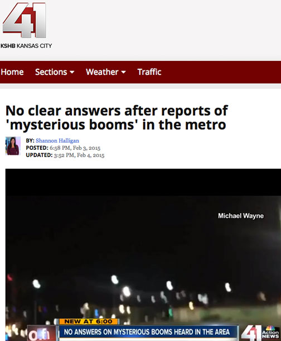Open the Traffic page
The width and height of the screenshot is (281, 341).
coord(149,72)
